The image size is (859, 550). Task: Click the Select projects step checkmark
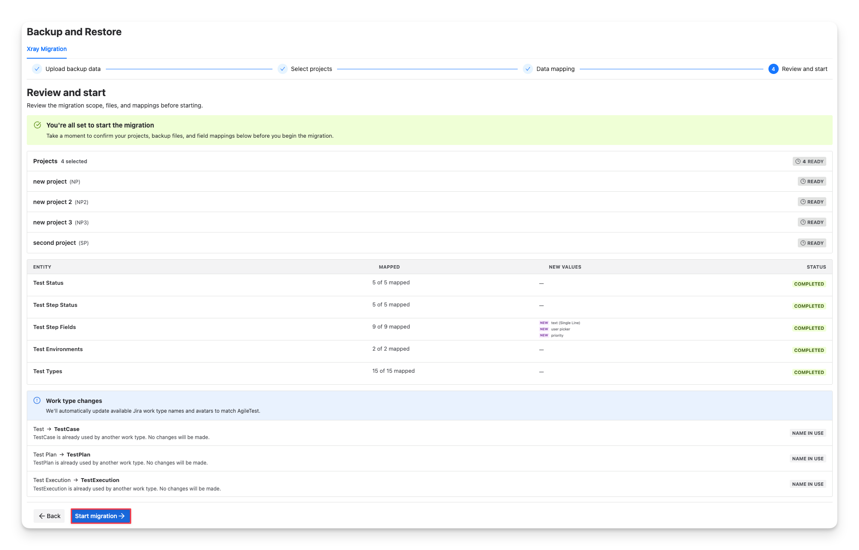[283, 69]
